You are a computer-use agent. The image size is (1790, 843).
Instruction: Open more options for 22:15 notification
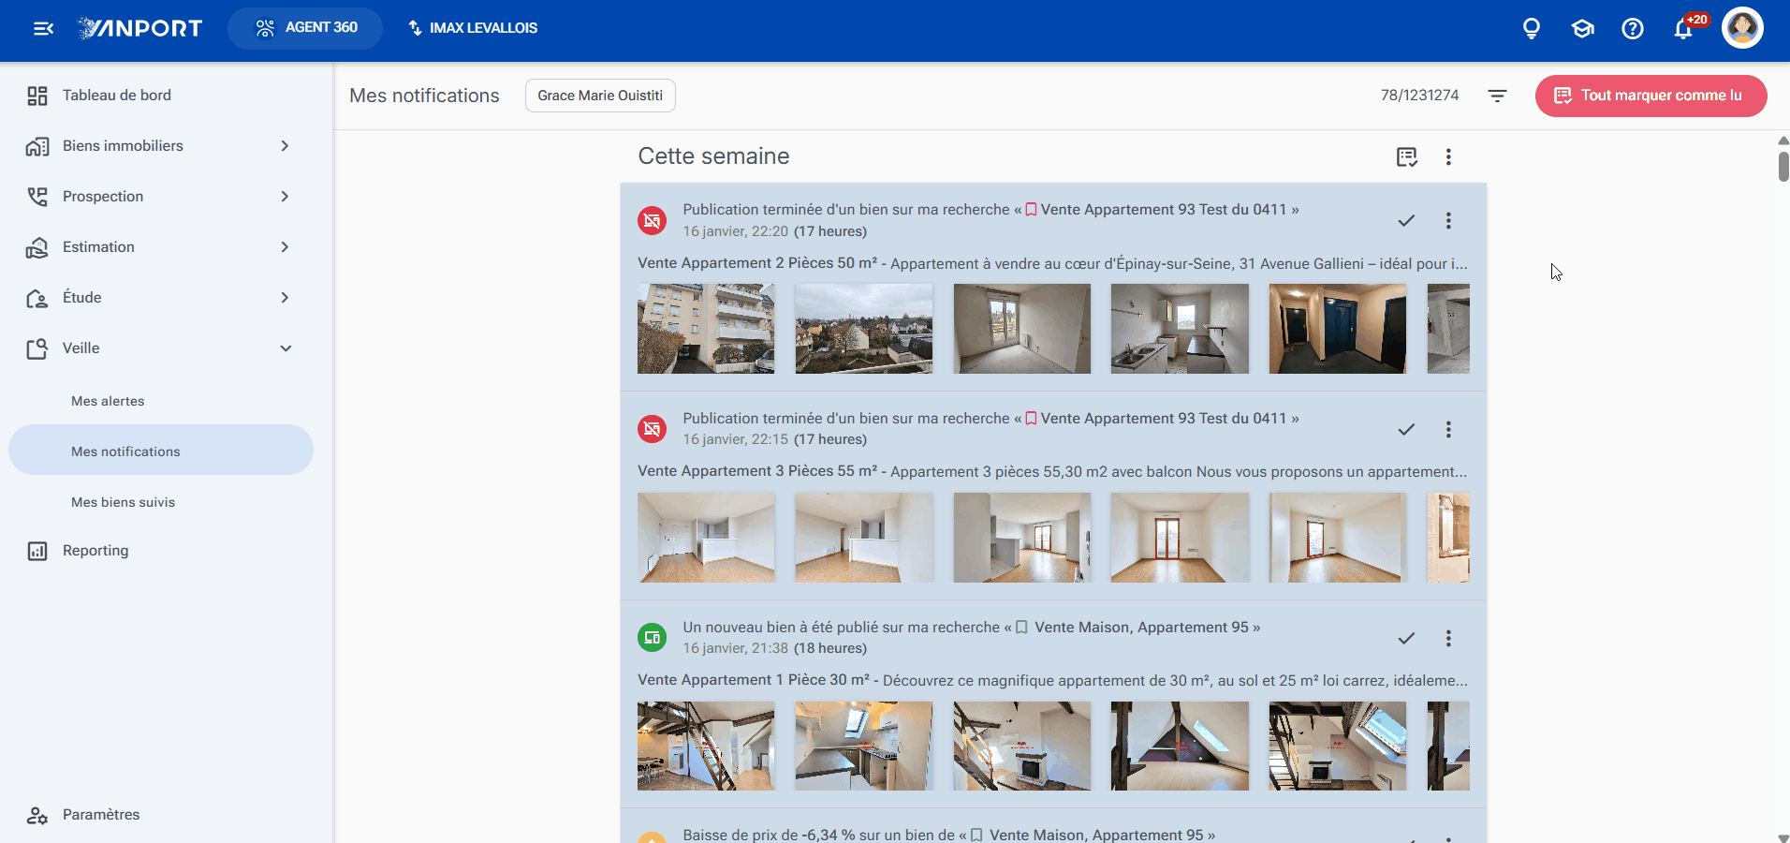[1448, 430]
